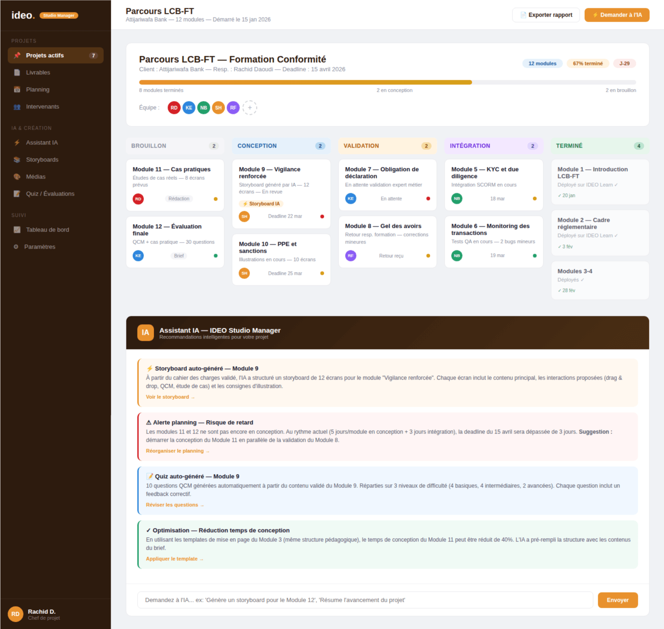This screenshot has height=629, width=664.
Task: Open the Planning calendar item
Action: click(37, 89)
